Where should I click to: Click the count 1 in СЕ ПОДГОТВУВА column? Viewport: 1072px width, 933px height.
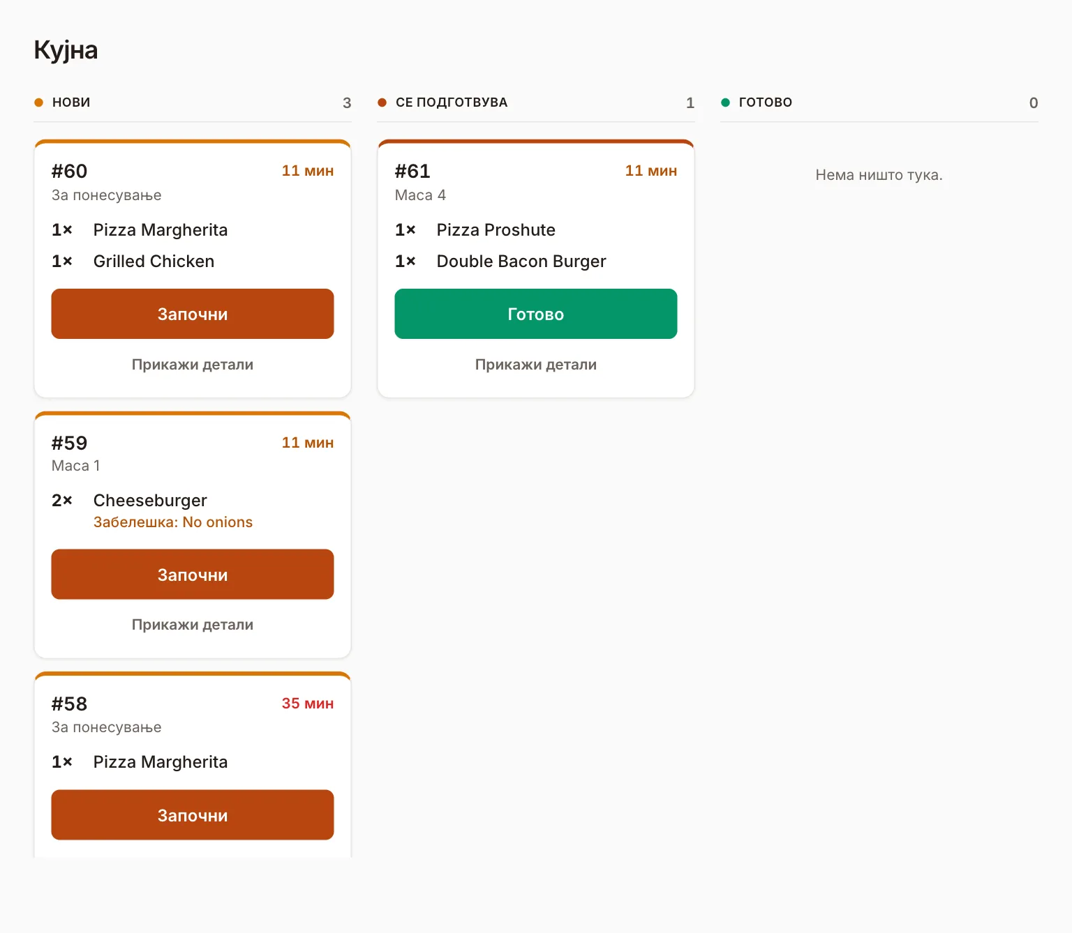pos(690,103)
